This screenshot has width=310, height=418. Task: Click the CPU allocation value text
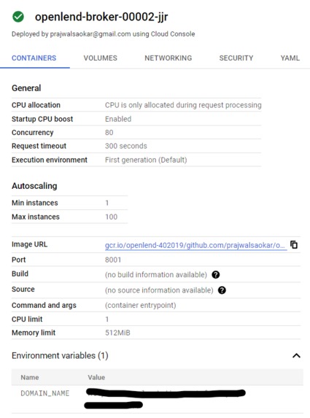(x=183, y=105)
